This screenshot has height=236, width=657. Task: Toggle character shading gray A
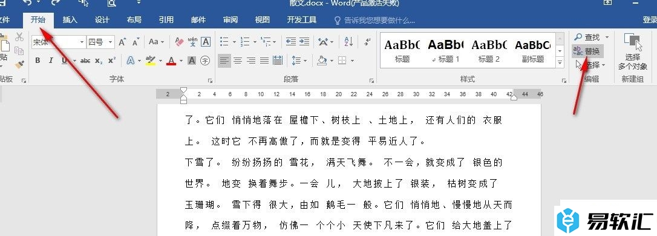pyautogui.click(x=192, y=61)
